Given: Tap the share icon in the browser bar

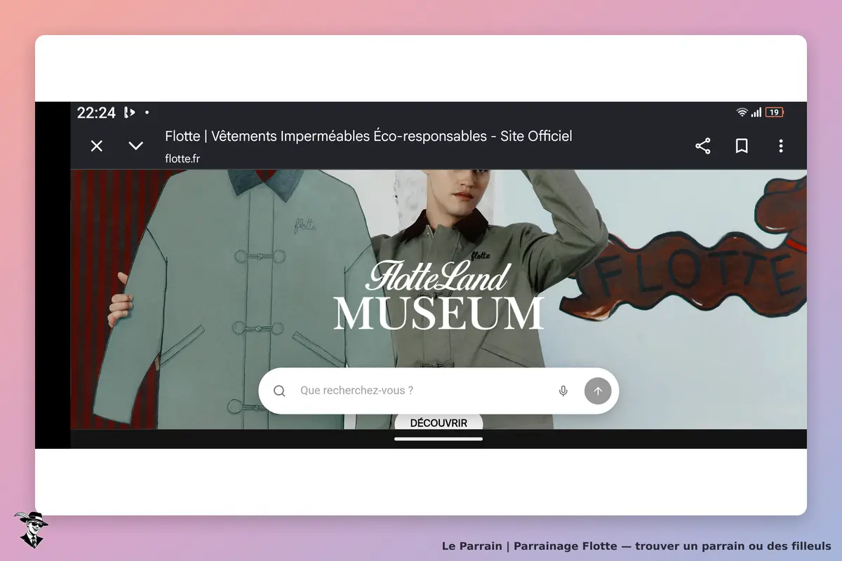Looking at the screenshot, I should 702,146.
